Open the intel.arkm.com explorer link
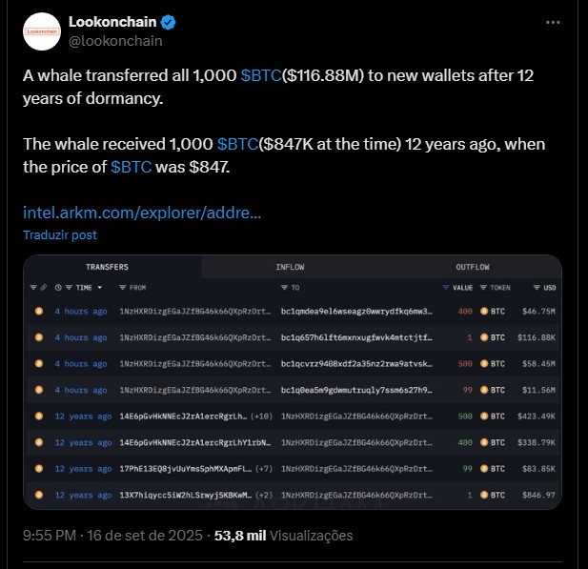 142,213
